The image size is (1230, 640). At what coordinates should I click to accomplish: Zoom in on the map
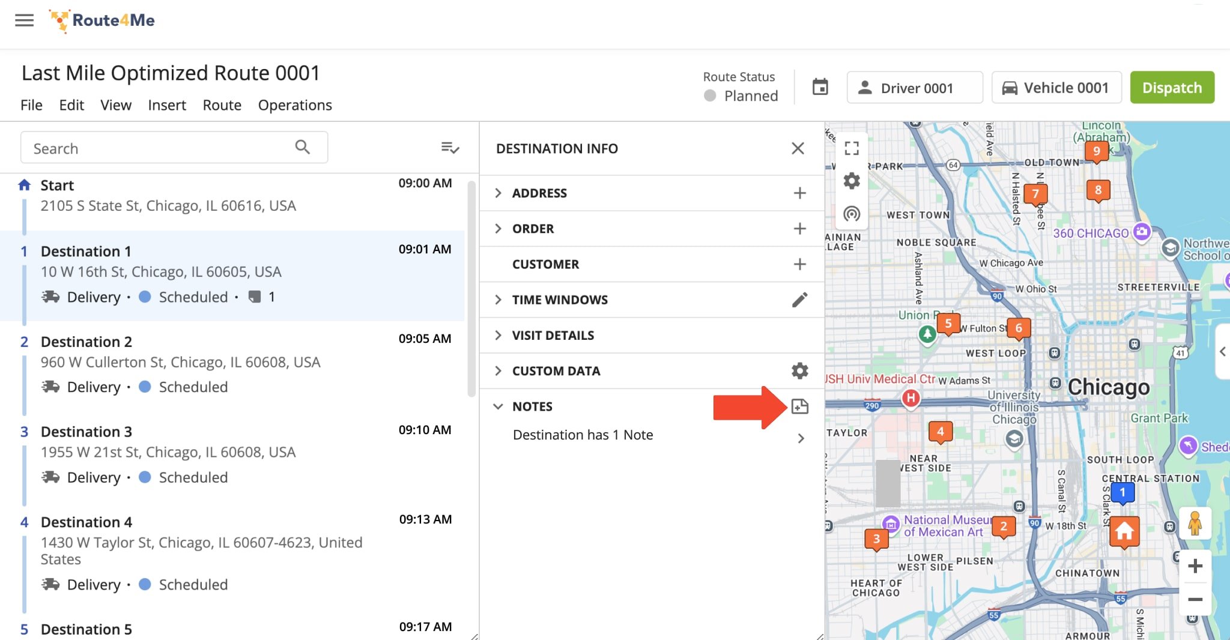[1195, 566]
